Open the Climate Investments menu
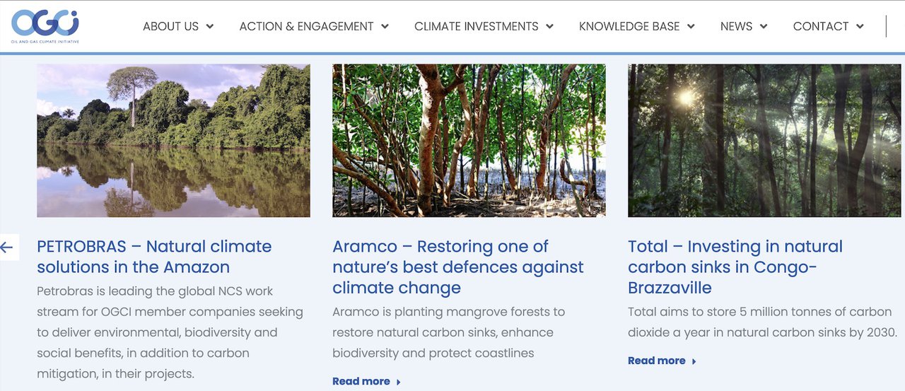This screenshot has width=905, height=391. (x=476, y=26)
